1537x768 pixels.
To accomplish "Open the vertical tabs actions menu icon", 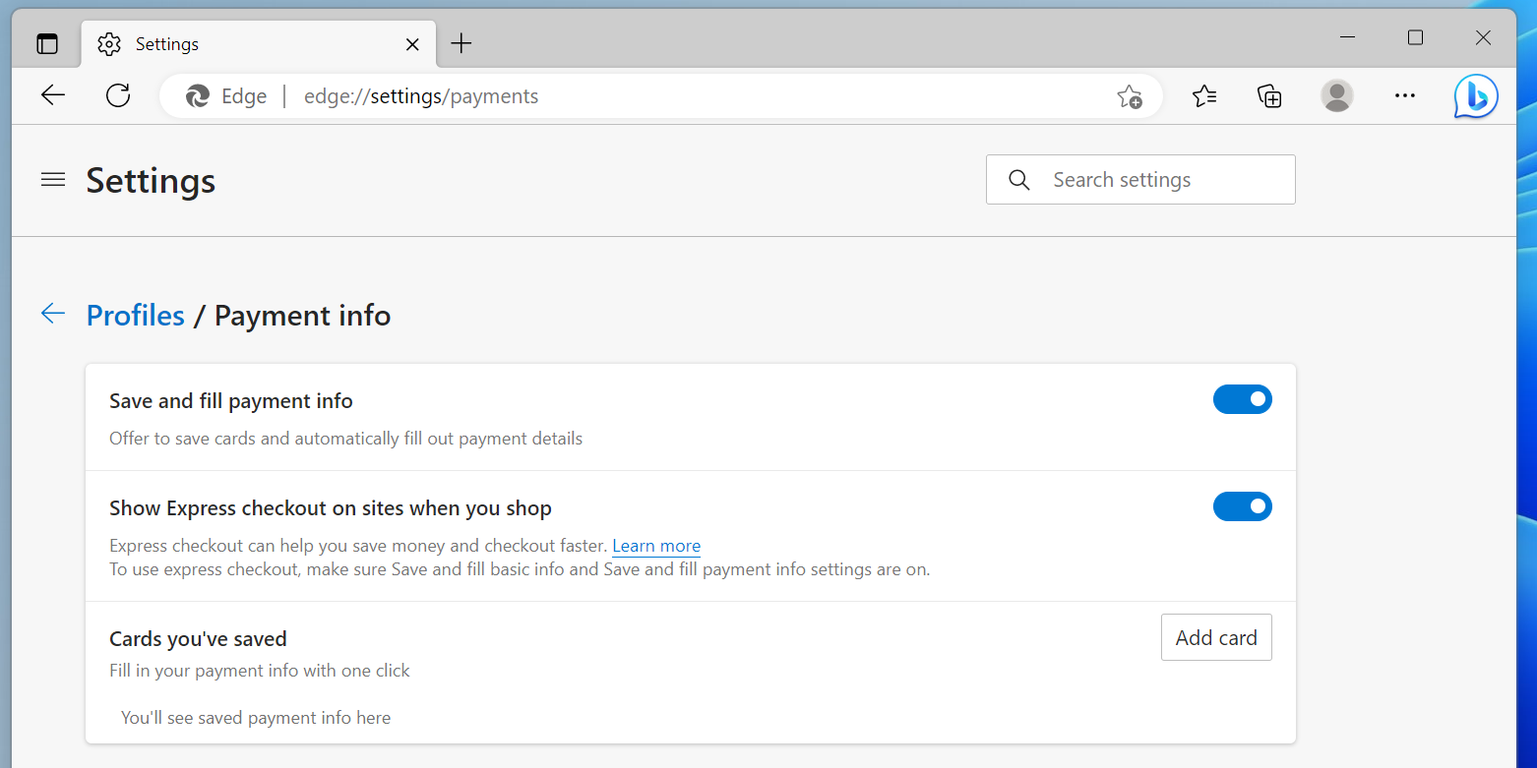I will [x=47, y=43].
